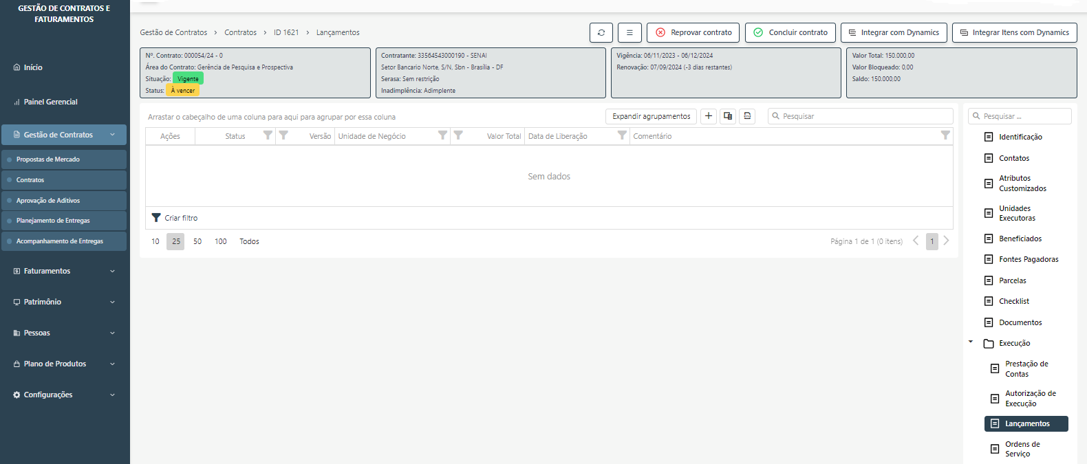Open Painel Gerencial in the sidebar
This screenshot has height=464, width=1087.
click(50, 102)
